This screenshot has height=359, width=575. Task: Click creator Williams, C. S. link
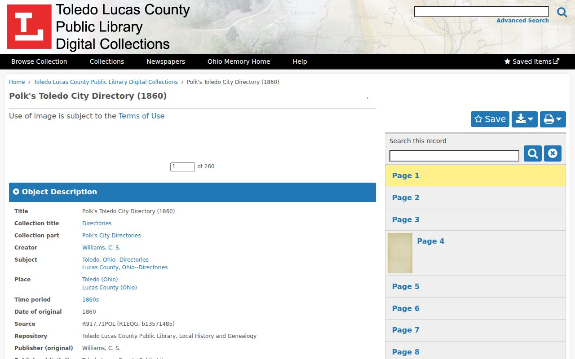click(x=101, y=247)
